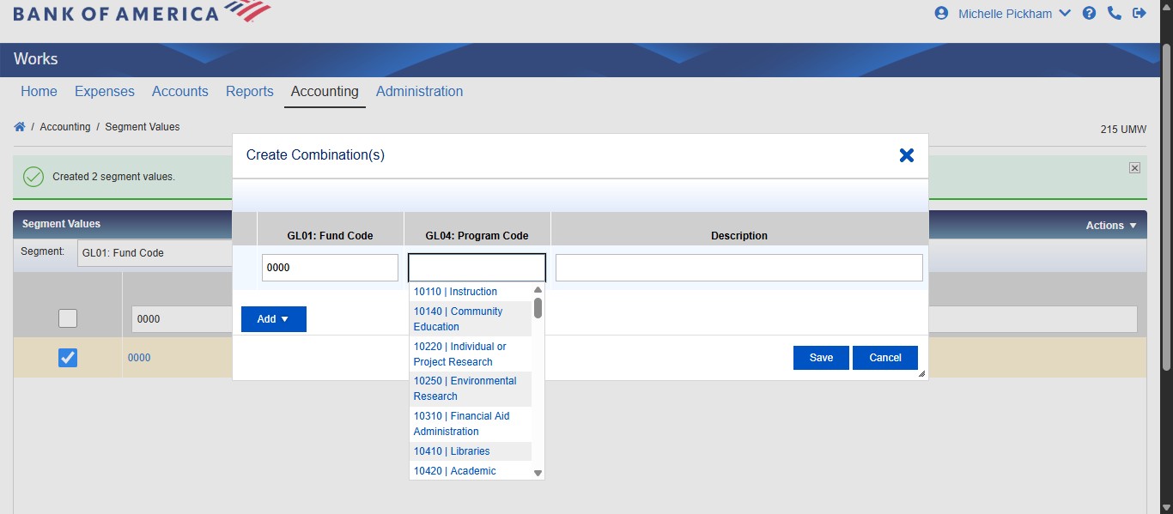Cancel the Create Combination dialog

coord(884,358)
